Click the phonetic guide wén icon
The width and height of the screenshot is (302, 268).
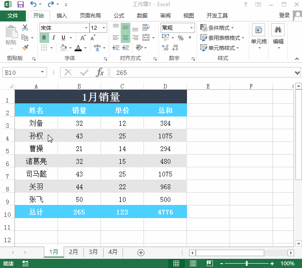coord(97,48)
